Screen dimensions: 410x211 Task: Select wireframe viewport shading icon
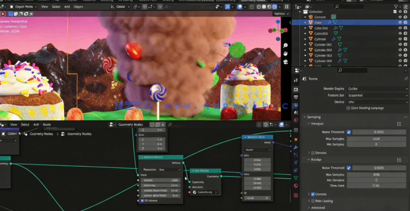(x=259, y=7)
